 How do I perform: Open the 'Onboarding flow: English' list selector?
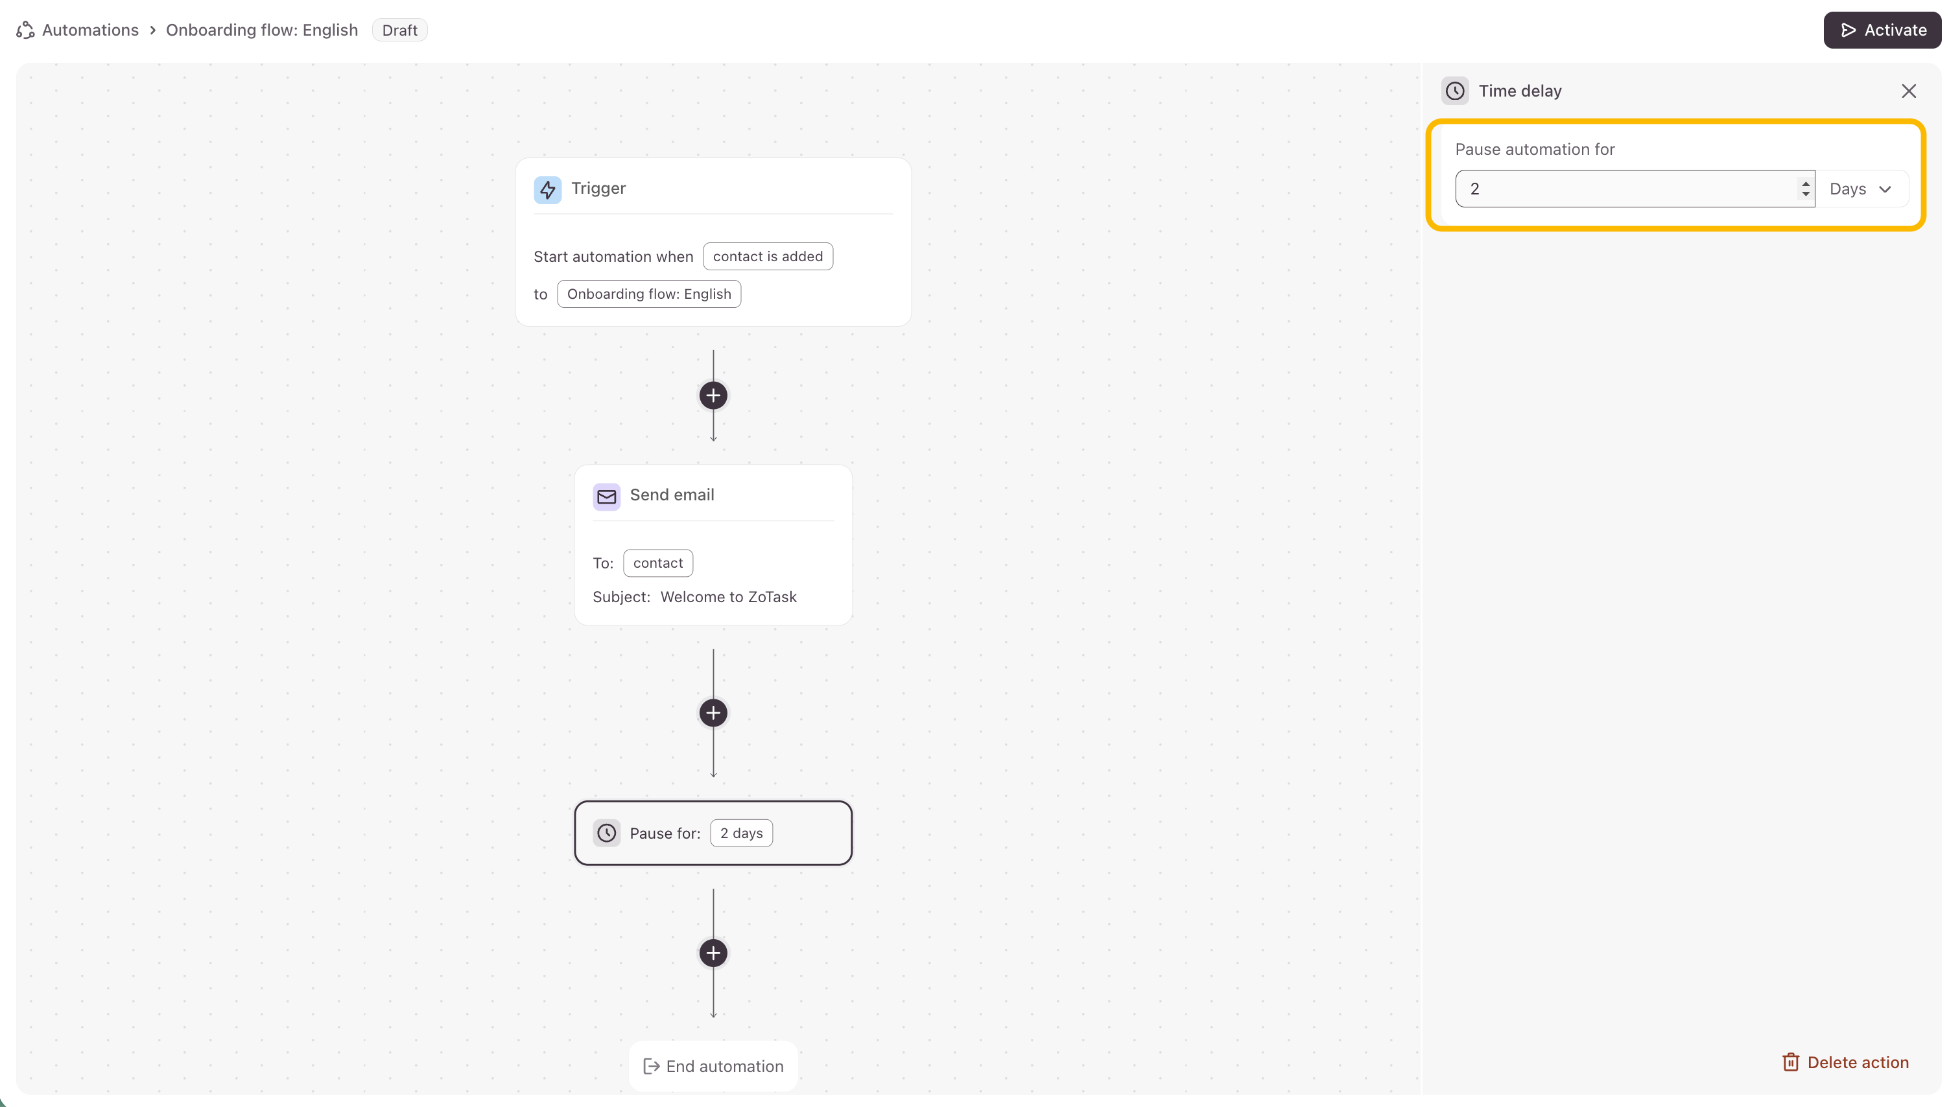click(x=648, y=294)
